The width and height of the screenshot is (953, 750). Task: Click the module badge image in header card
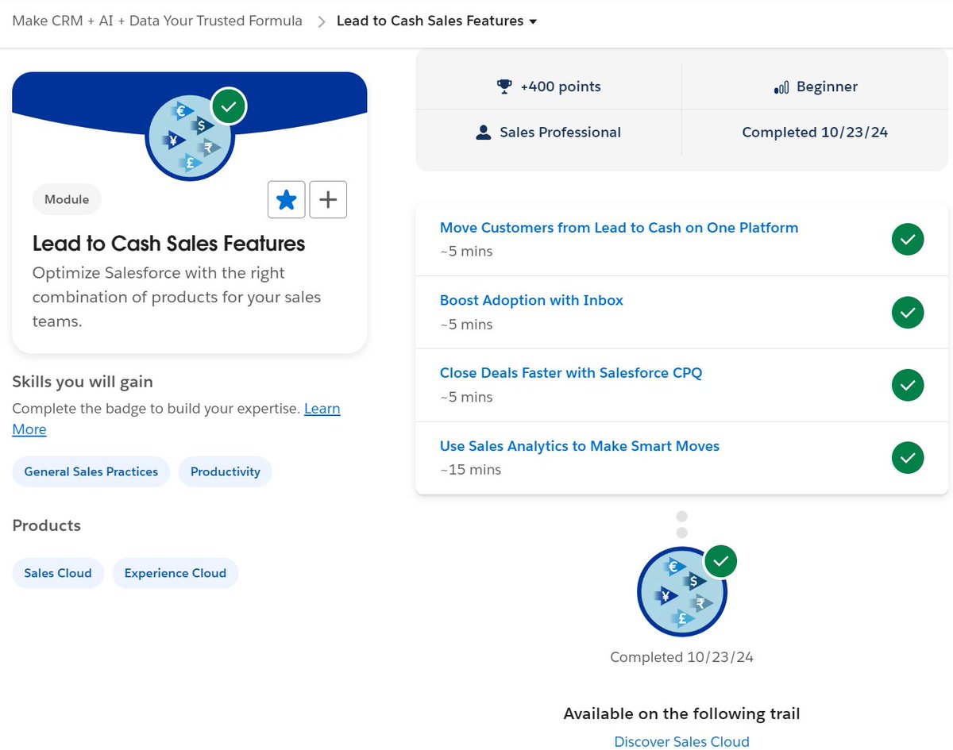[190, 137]
